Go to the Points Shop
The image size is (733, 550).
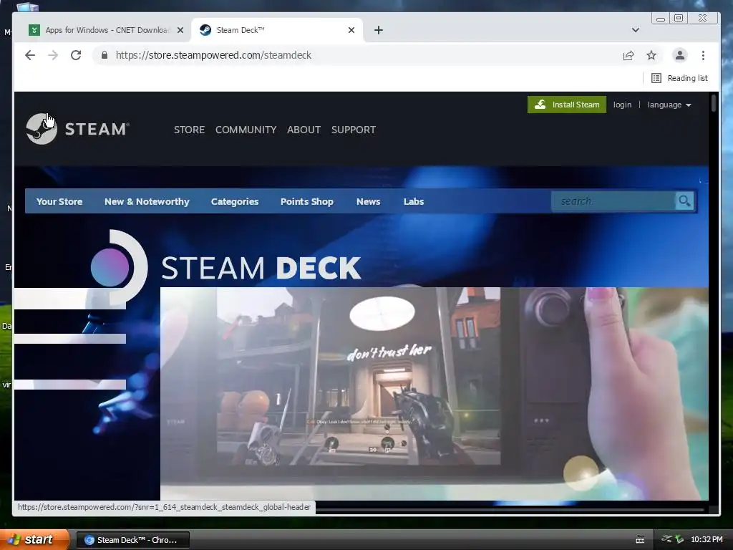tap(306, 201)
